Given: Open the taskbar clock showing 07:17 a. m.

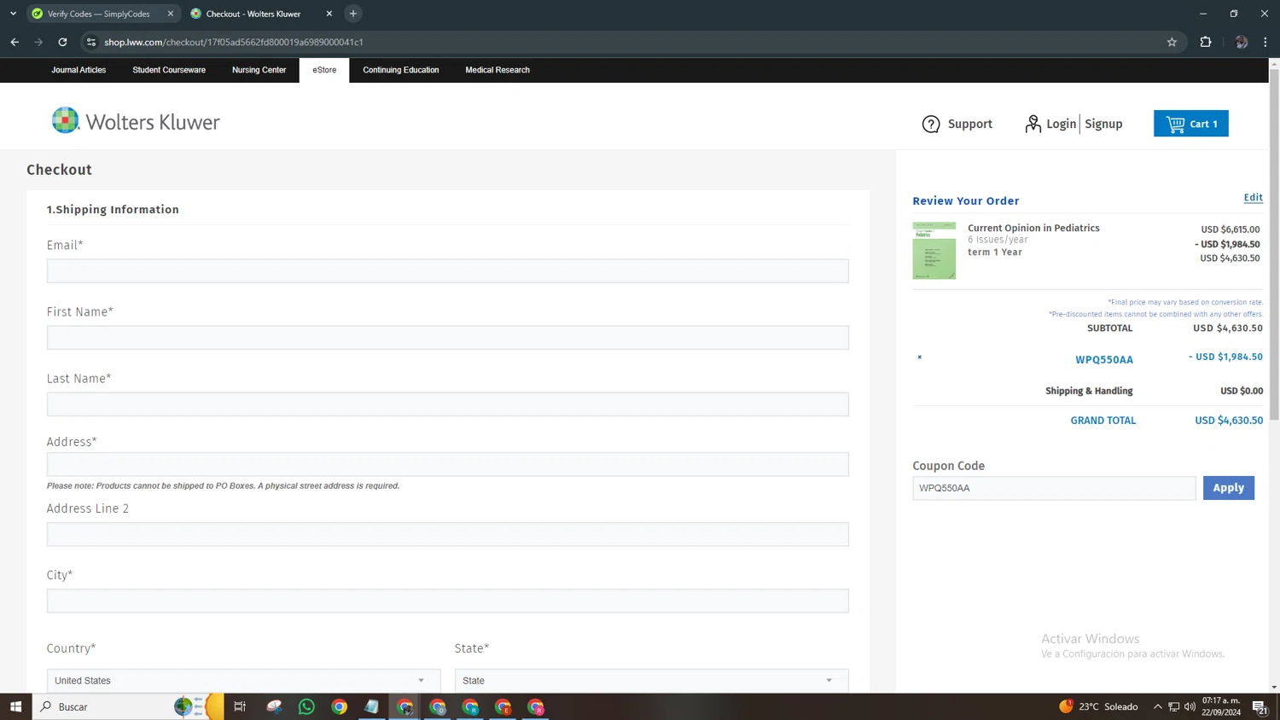Looking at the screenshot, I should coord(1221,706).
